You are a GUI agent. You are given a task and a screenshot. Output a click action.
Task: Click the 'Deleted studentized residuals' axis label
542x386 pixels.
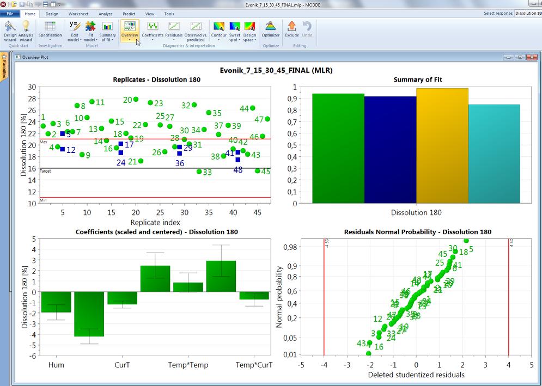click(416, 375)
